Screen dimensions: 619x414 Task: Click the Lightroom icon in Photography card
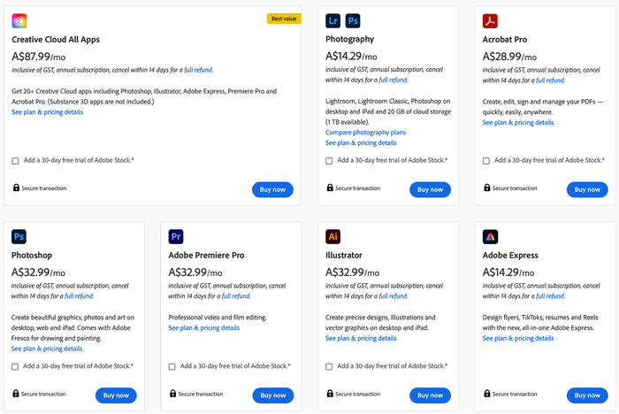tap(333, 20)
